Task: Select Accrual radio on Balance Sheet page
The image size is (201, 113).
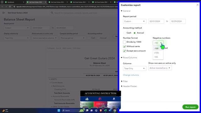Action: click(x=98, y=38)
